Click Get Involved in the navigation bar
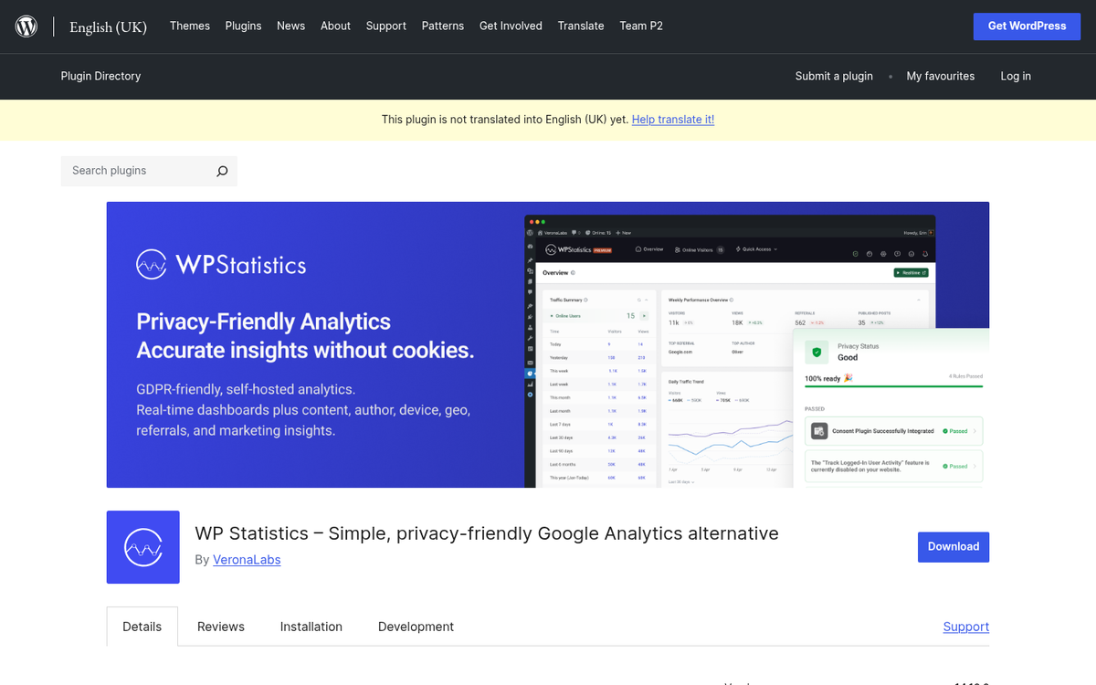Screen dimensions: 1096x685 pyautogui.click(x=511, y=26)
